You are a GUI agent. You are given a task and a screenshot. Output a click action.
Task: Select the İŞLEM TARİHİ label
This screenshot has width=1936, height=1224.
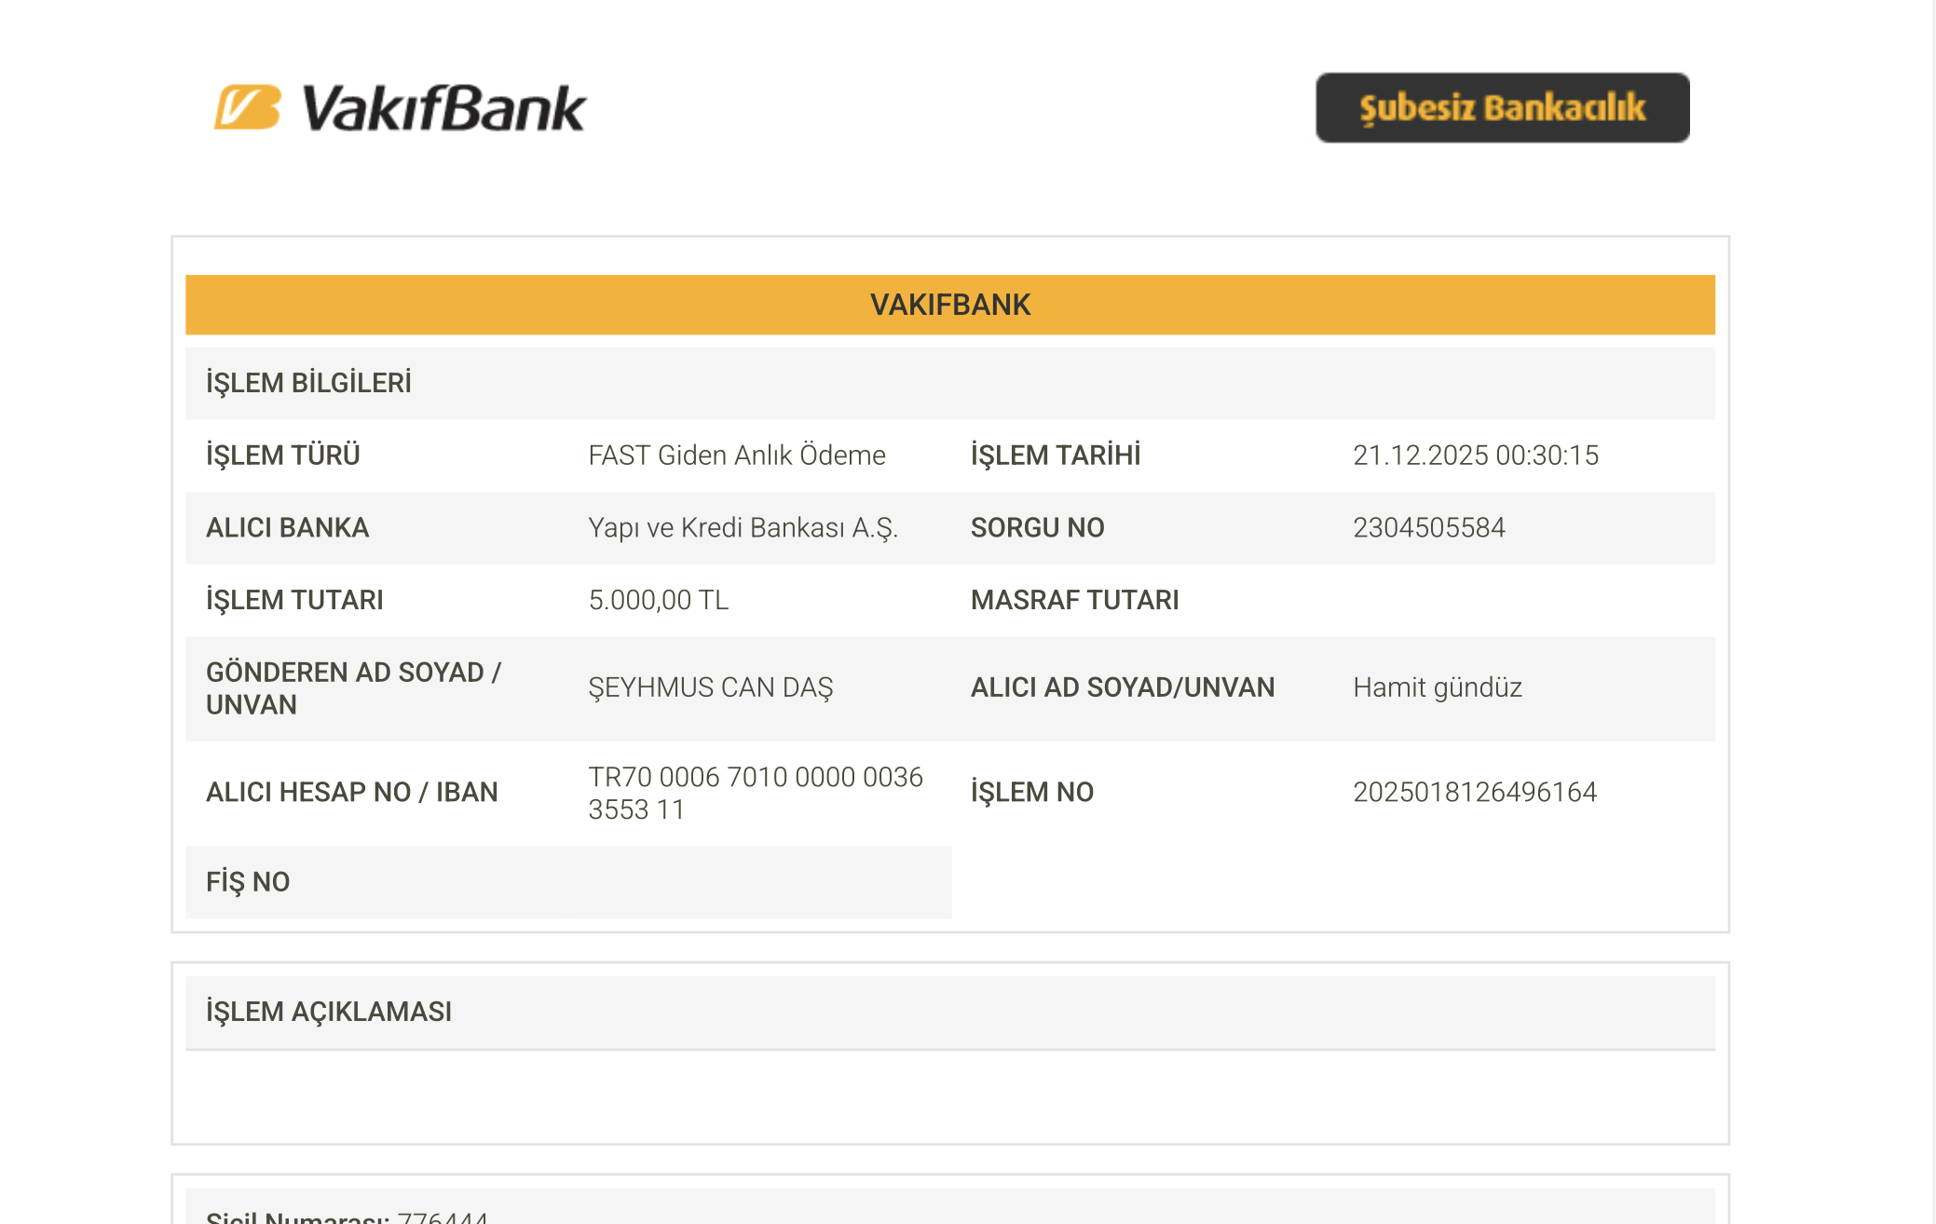coord(1056,456)
